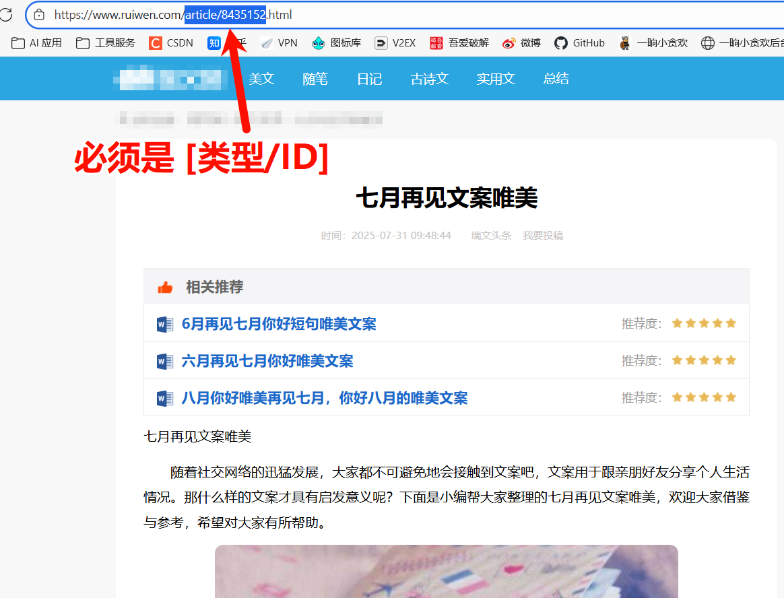
Task: Expand the 工具服务 bookmark folder
Action: [x=106, y=43]
